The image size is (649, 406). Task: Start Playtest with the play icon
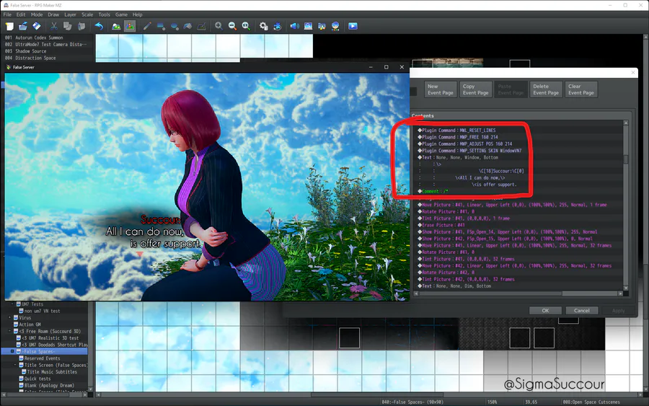tap(353, 26)
